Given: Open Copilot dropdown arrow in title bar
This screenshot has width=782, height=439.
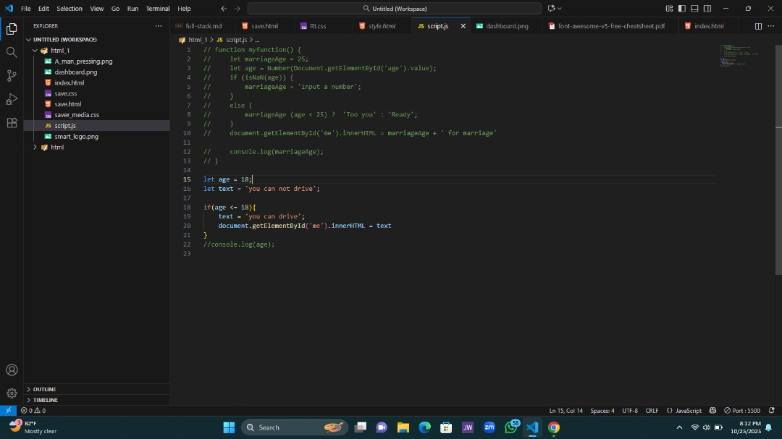Looking at the screenshot, I should click(560, 9).
